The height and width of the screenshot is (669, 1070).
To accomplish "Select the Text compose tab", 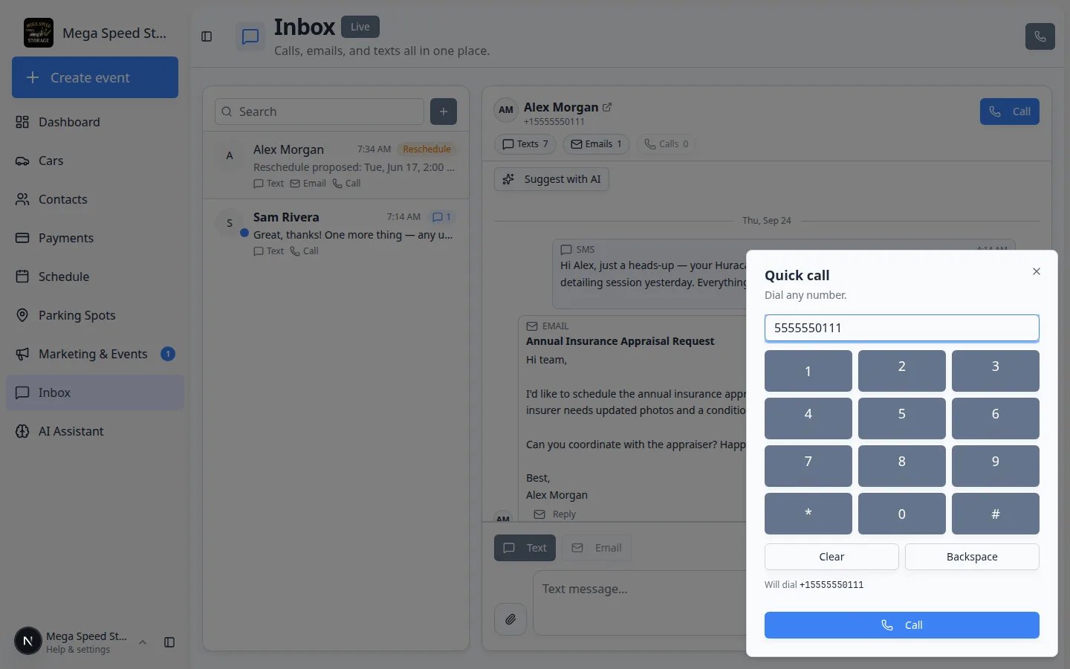I will click(x=525, y=548).
